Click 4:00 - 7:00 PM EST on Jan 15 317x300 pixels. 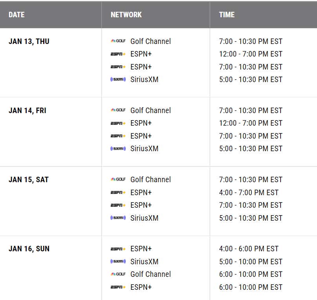click(249, 192)
